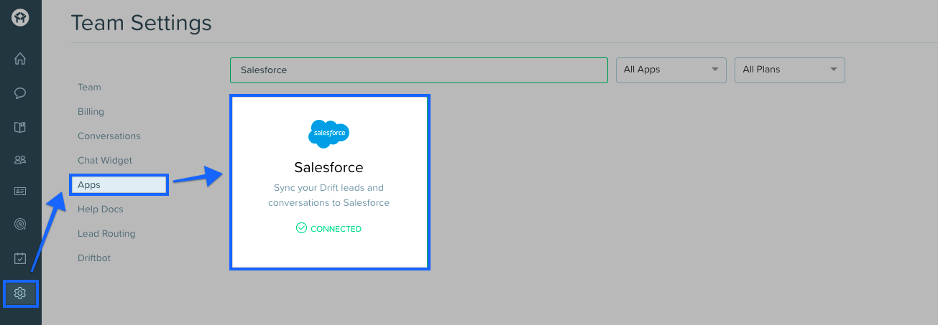
Task: Open the contact card icon in sidebar
Action: (20, 192)
